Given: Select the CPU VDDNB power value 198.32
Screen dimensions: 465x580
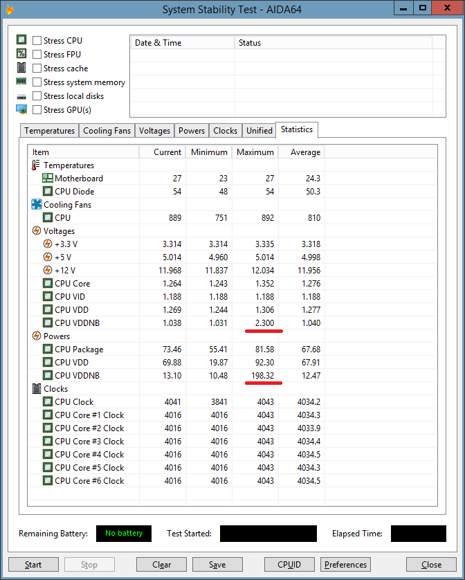Looking at the screenshot, I should click(x=263, y=375).
